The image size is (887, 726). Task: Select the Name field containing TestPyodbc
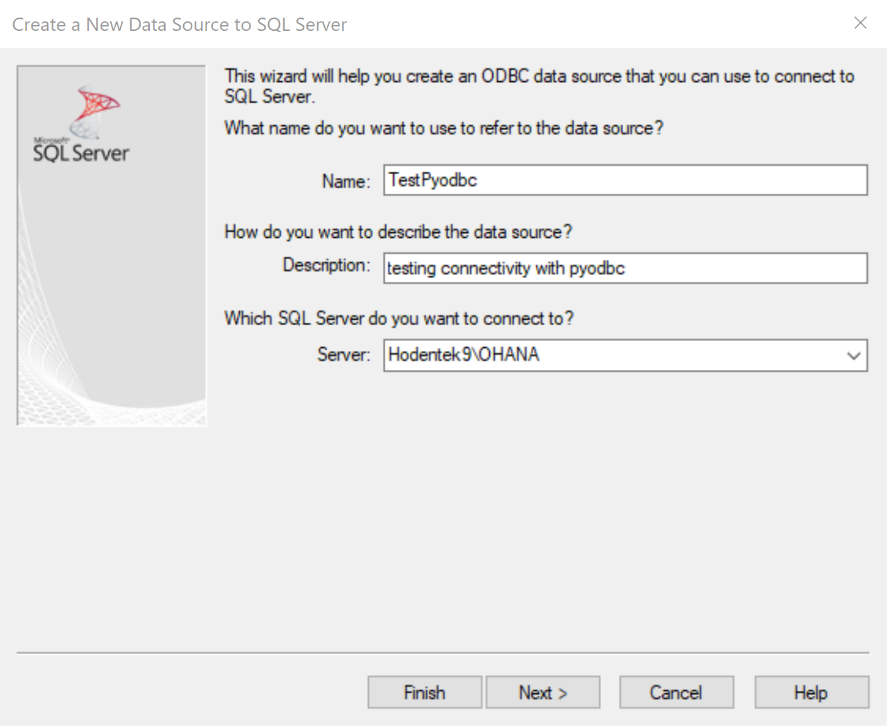[623, 180]
